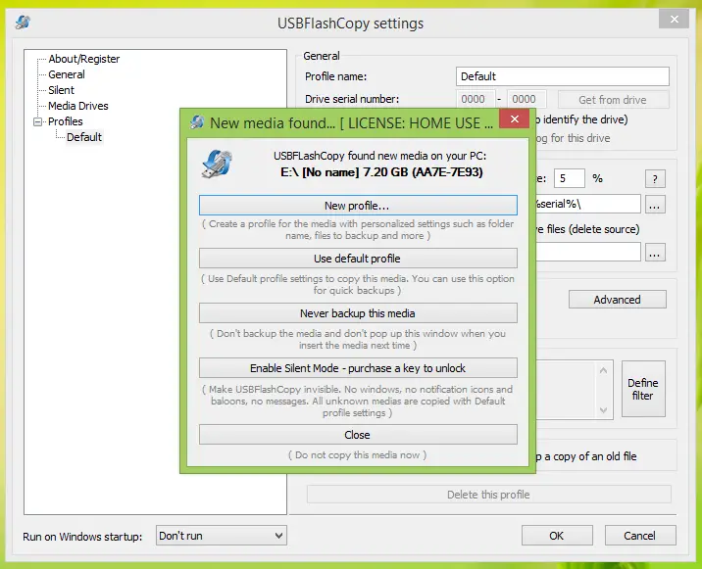Click the Cancel button in settings
The height and width of the screenshot is (569, 702).
(x=640, y=536)
